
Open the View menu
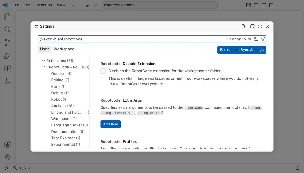(x=61, y=5)
